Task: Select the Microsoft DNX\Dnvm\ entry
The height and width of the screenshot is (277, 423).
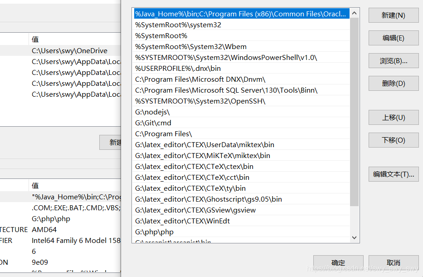Action: point(242,79)
